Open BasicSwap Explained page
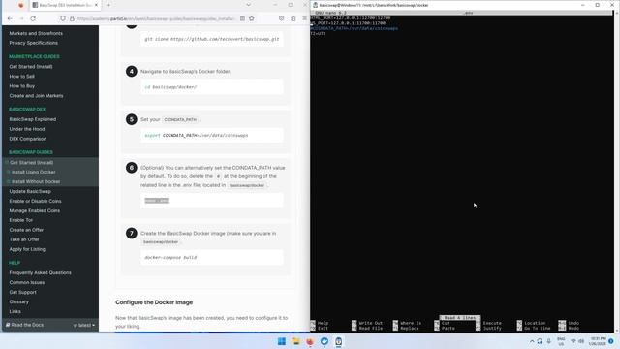The image size is (620, 349). tap(32, 119)
